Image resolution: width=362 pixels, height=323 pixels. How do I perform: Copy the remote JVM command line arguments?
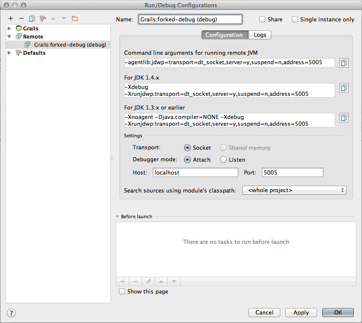344,63
